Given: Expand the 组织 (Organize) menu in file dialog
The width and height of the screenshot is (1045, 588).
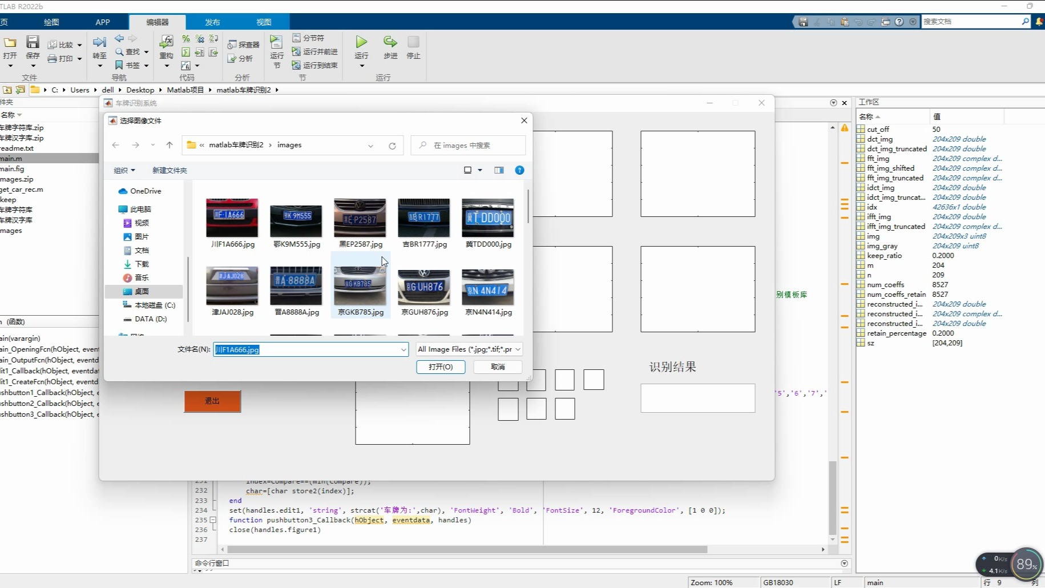Looking at the screenshot, I should (x=124, y=170).
